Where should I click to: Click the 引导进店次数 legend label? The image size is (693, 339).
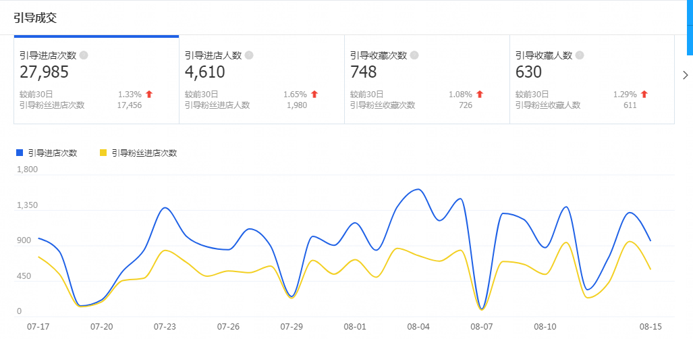53,153
